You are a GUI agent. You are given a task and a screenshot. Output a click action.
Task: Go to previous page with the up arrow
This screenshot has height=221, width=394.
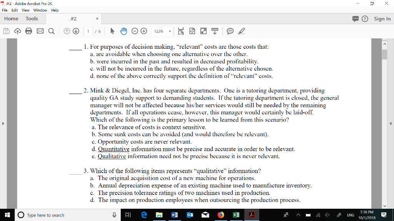pos(66,31)
